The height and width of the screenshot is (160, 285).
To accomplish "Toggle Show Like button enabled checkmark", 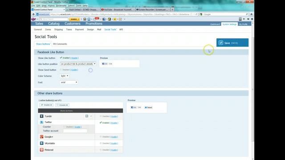I will [x=61, y=58].
